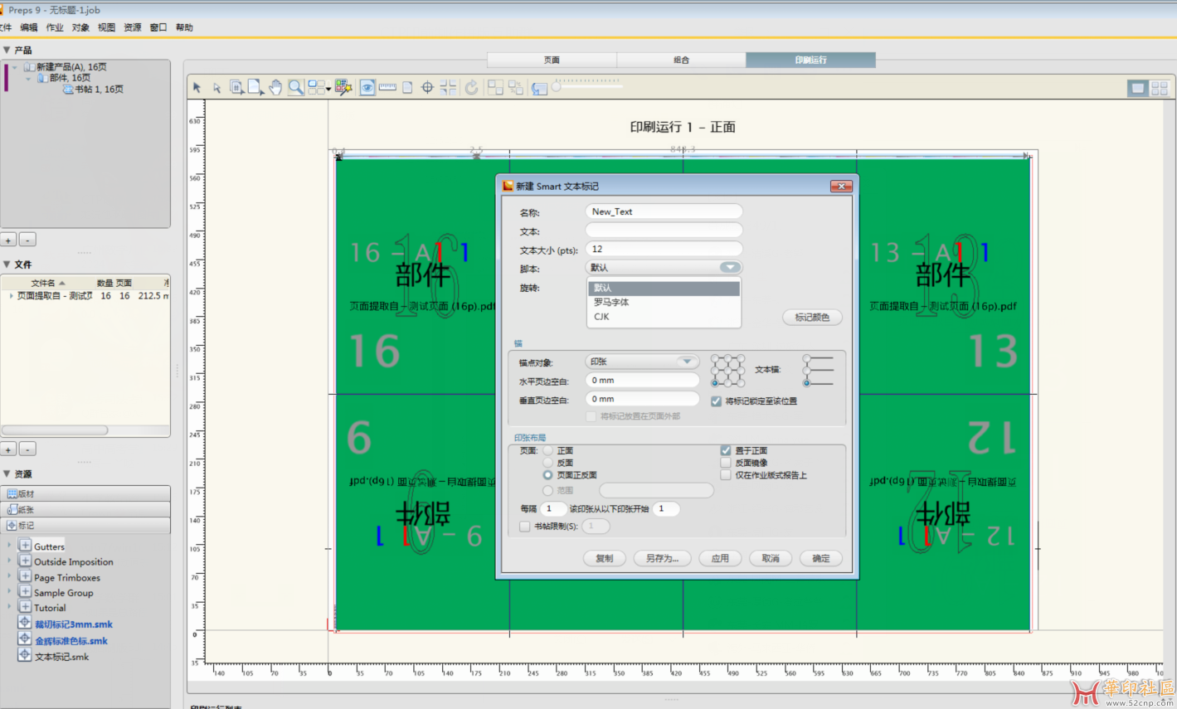Switch to the 页面 tab
1177x709 pixels.
pos(552,60)
